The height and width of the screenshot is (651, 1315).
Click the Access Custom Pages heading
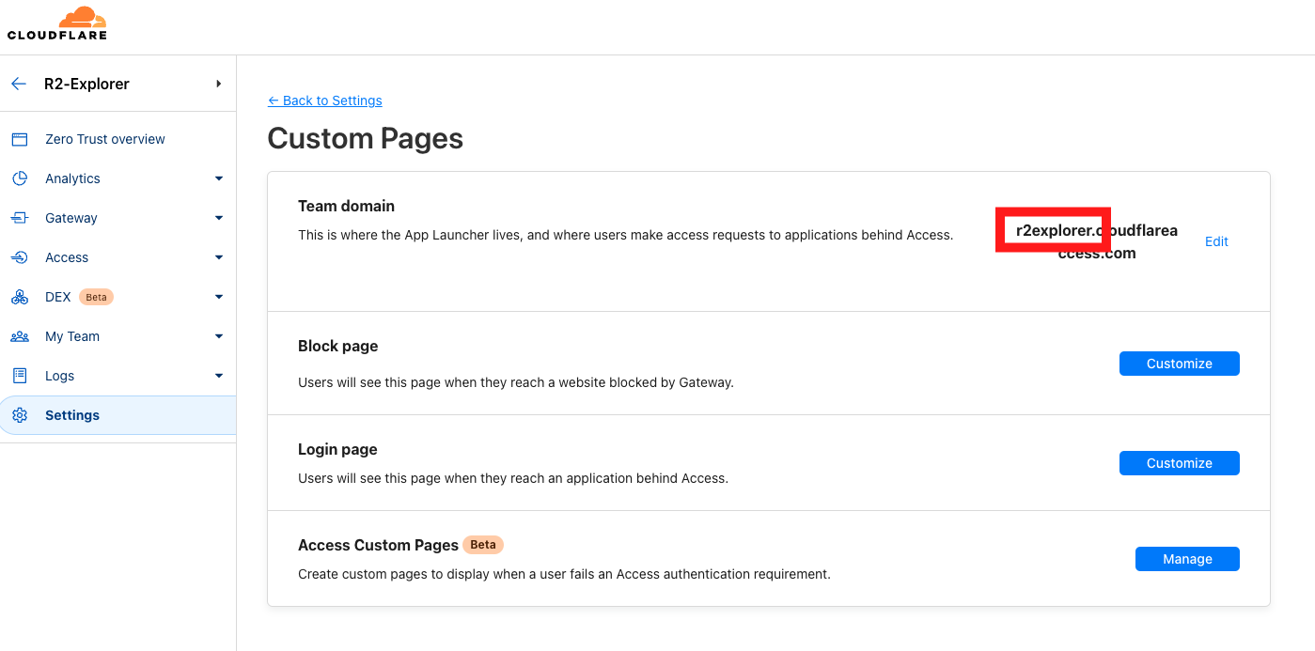click(x=378, y=545)
